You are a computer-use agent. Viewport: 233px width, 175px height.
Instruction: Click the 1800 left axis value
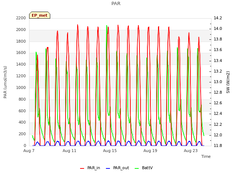pyautogui.click(x=21, y=41)
